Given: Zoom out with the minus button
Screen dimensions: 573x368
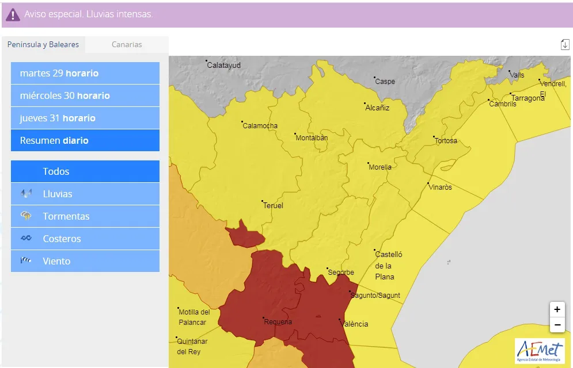Looking at the screenshot, I should click(557, 325).
